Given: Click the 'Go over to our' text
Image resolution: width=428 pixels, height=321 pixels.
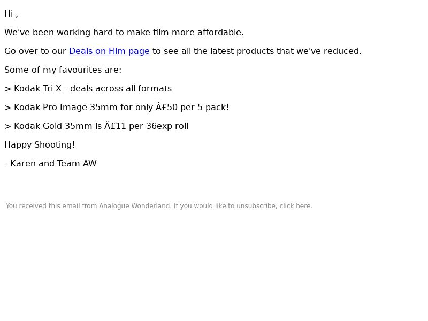Looking at the screenshot, I should coord(35,51).
